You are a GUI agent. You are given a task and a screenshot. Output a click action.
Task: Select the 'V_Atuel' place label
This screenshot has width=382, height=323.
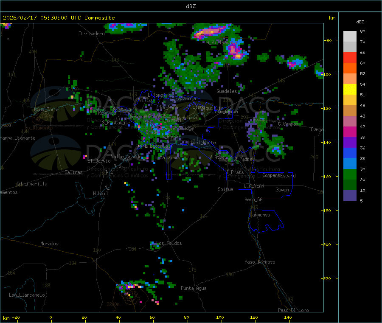[x=218, y=157]
